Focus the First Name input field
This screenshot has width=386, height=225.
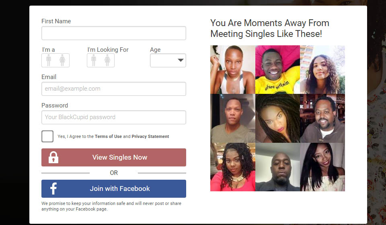coord(114,33)
